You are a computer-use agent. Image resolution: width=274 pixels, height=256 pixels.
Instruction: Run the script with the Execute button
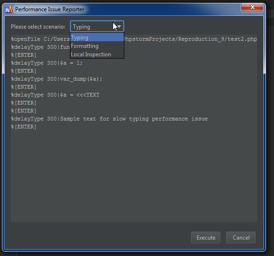coord(205,238)
